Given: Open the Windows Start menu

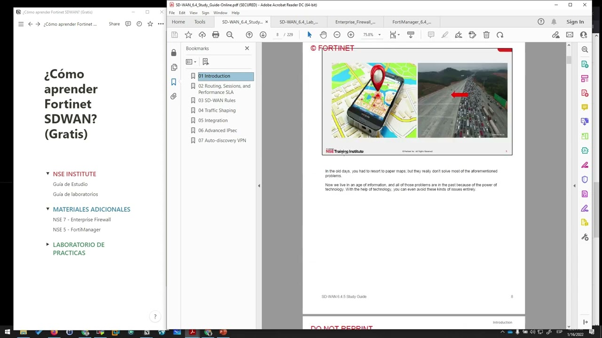Looking at the screenshot, I should (x=8, y=332).
